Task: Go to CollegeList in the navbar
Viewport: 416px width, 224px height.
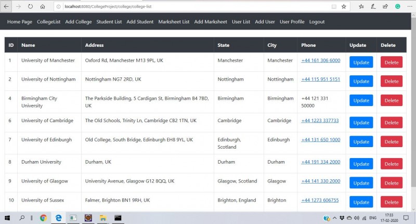Action: [48, 22]
